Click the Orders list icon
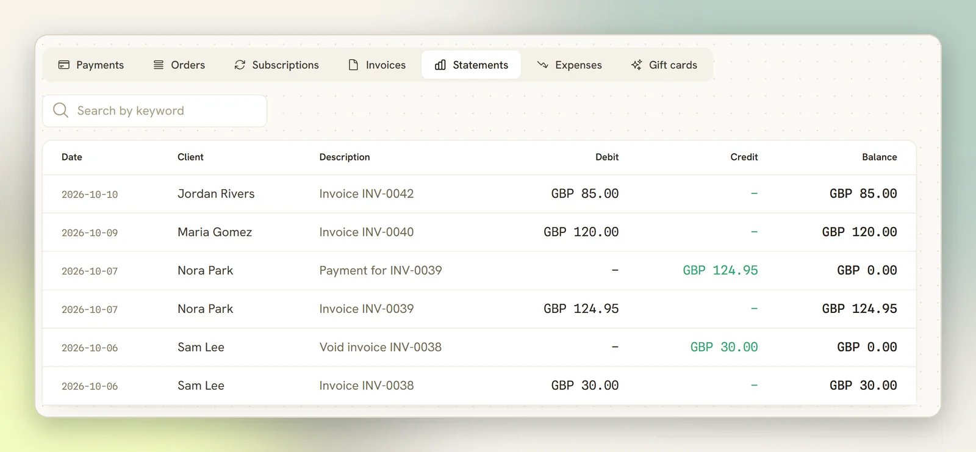This screenshot has height=452, width=976. pyautogui.click(x=159, y=65)
